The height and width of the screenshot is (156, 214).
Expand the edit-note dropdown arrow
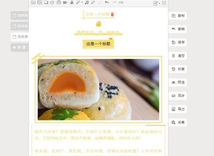click(x=159, y=3)
